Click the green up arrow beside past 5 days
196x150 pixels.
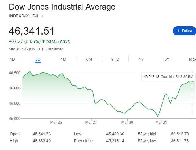click(43, 42)
